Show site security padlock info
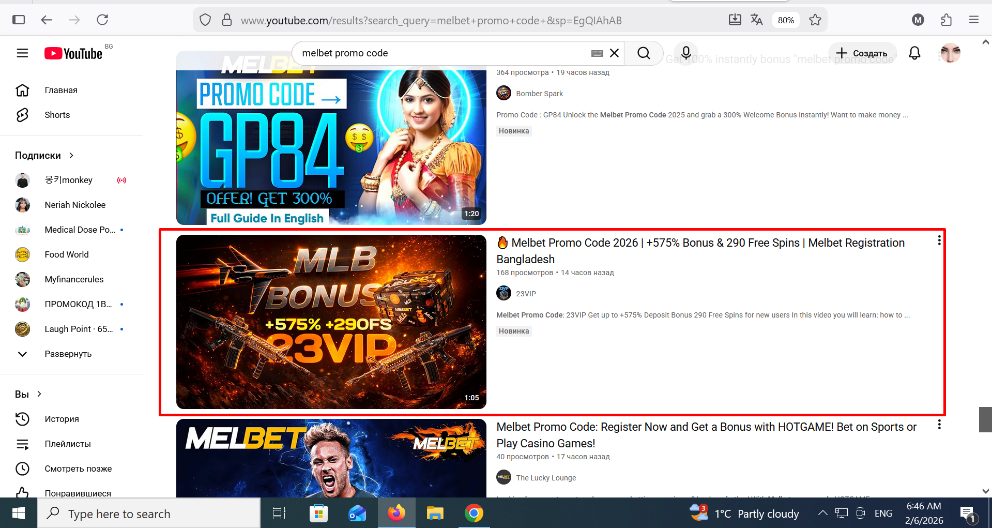The width and height of the screenshot is (992, 528). click(226, 20)
